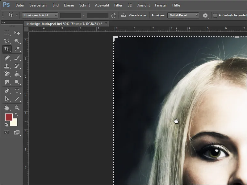Open the Datei menu
247x185 pixels.
(x=19, y=5)
